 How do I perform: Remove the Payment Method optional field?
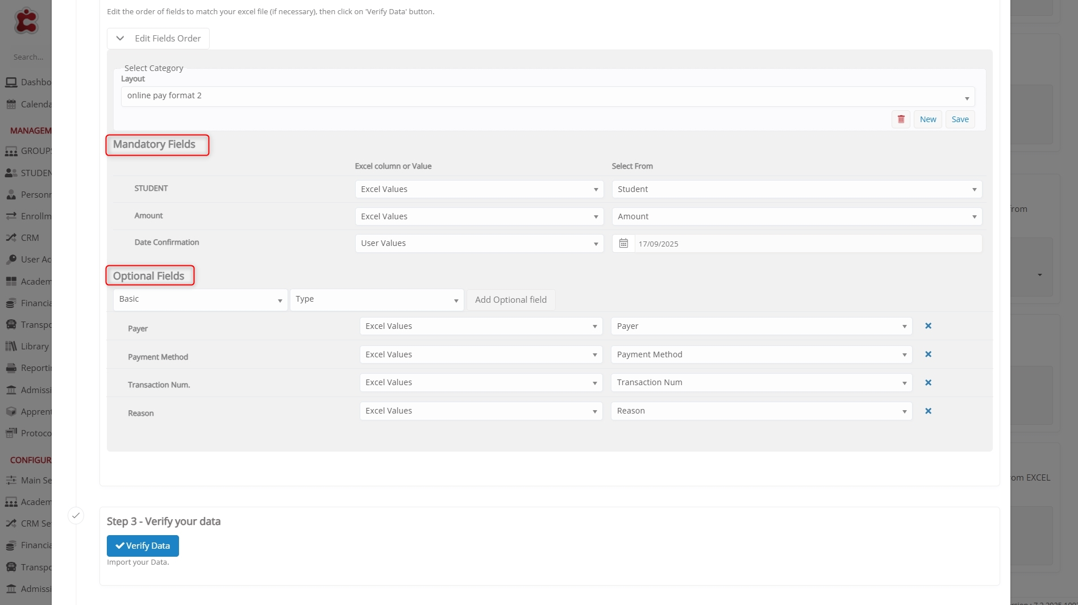tap(928, 354)
